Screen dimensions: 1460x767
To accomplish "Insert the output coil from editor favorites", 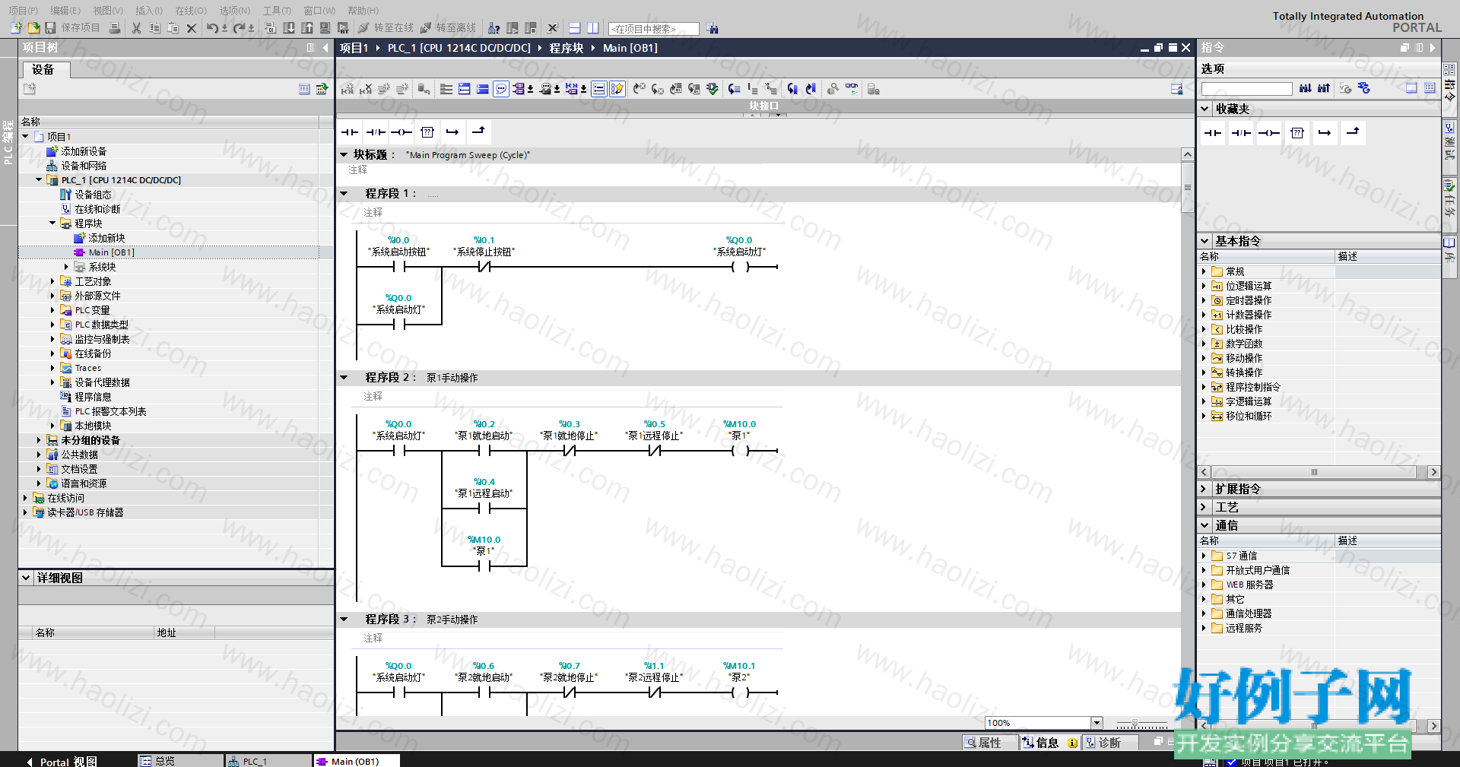I will click(x=401, y=132).
